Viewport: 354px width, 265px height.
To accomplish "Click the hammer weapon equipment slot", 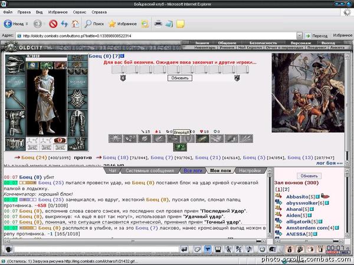I will tap(15, 100).
